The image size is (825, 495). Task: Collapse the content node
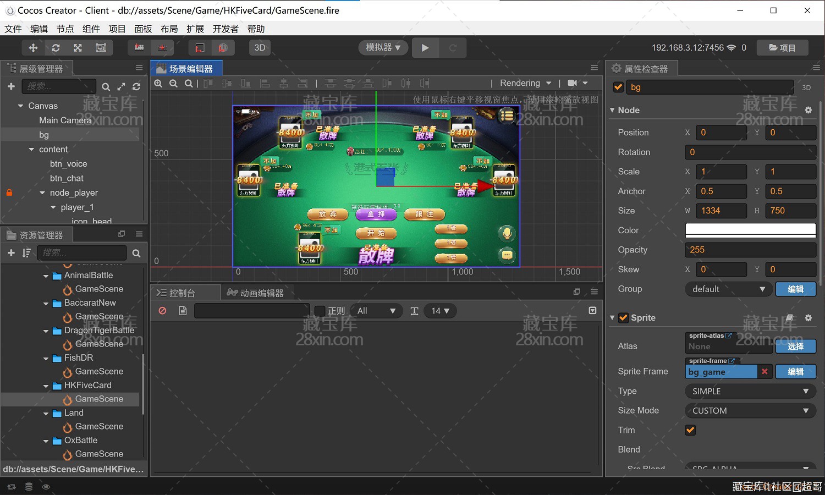tap(31, 149)
